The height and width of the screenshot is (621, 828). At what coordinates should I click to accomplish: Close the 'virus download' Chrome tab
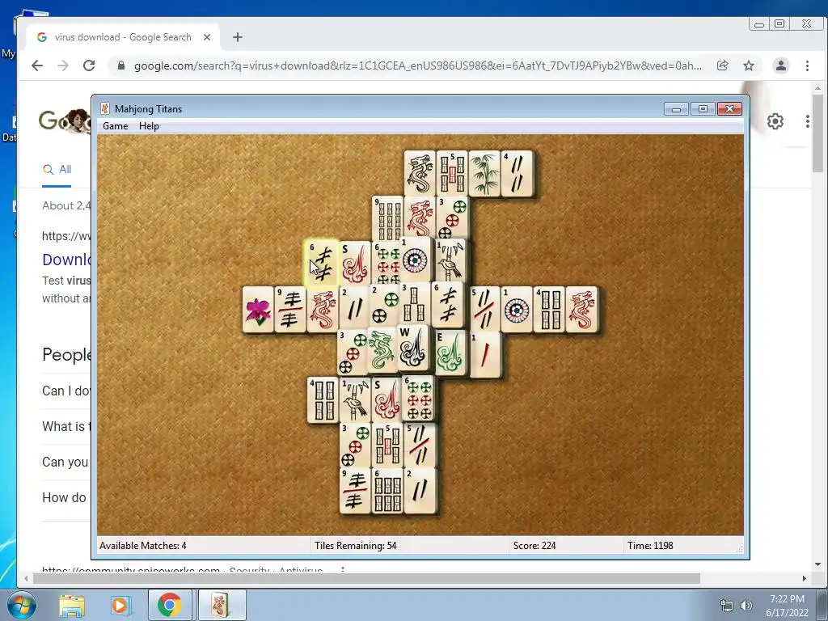(x=207, y=37)
